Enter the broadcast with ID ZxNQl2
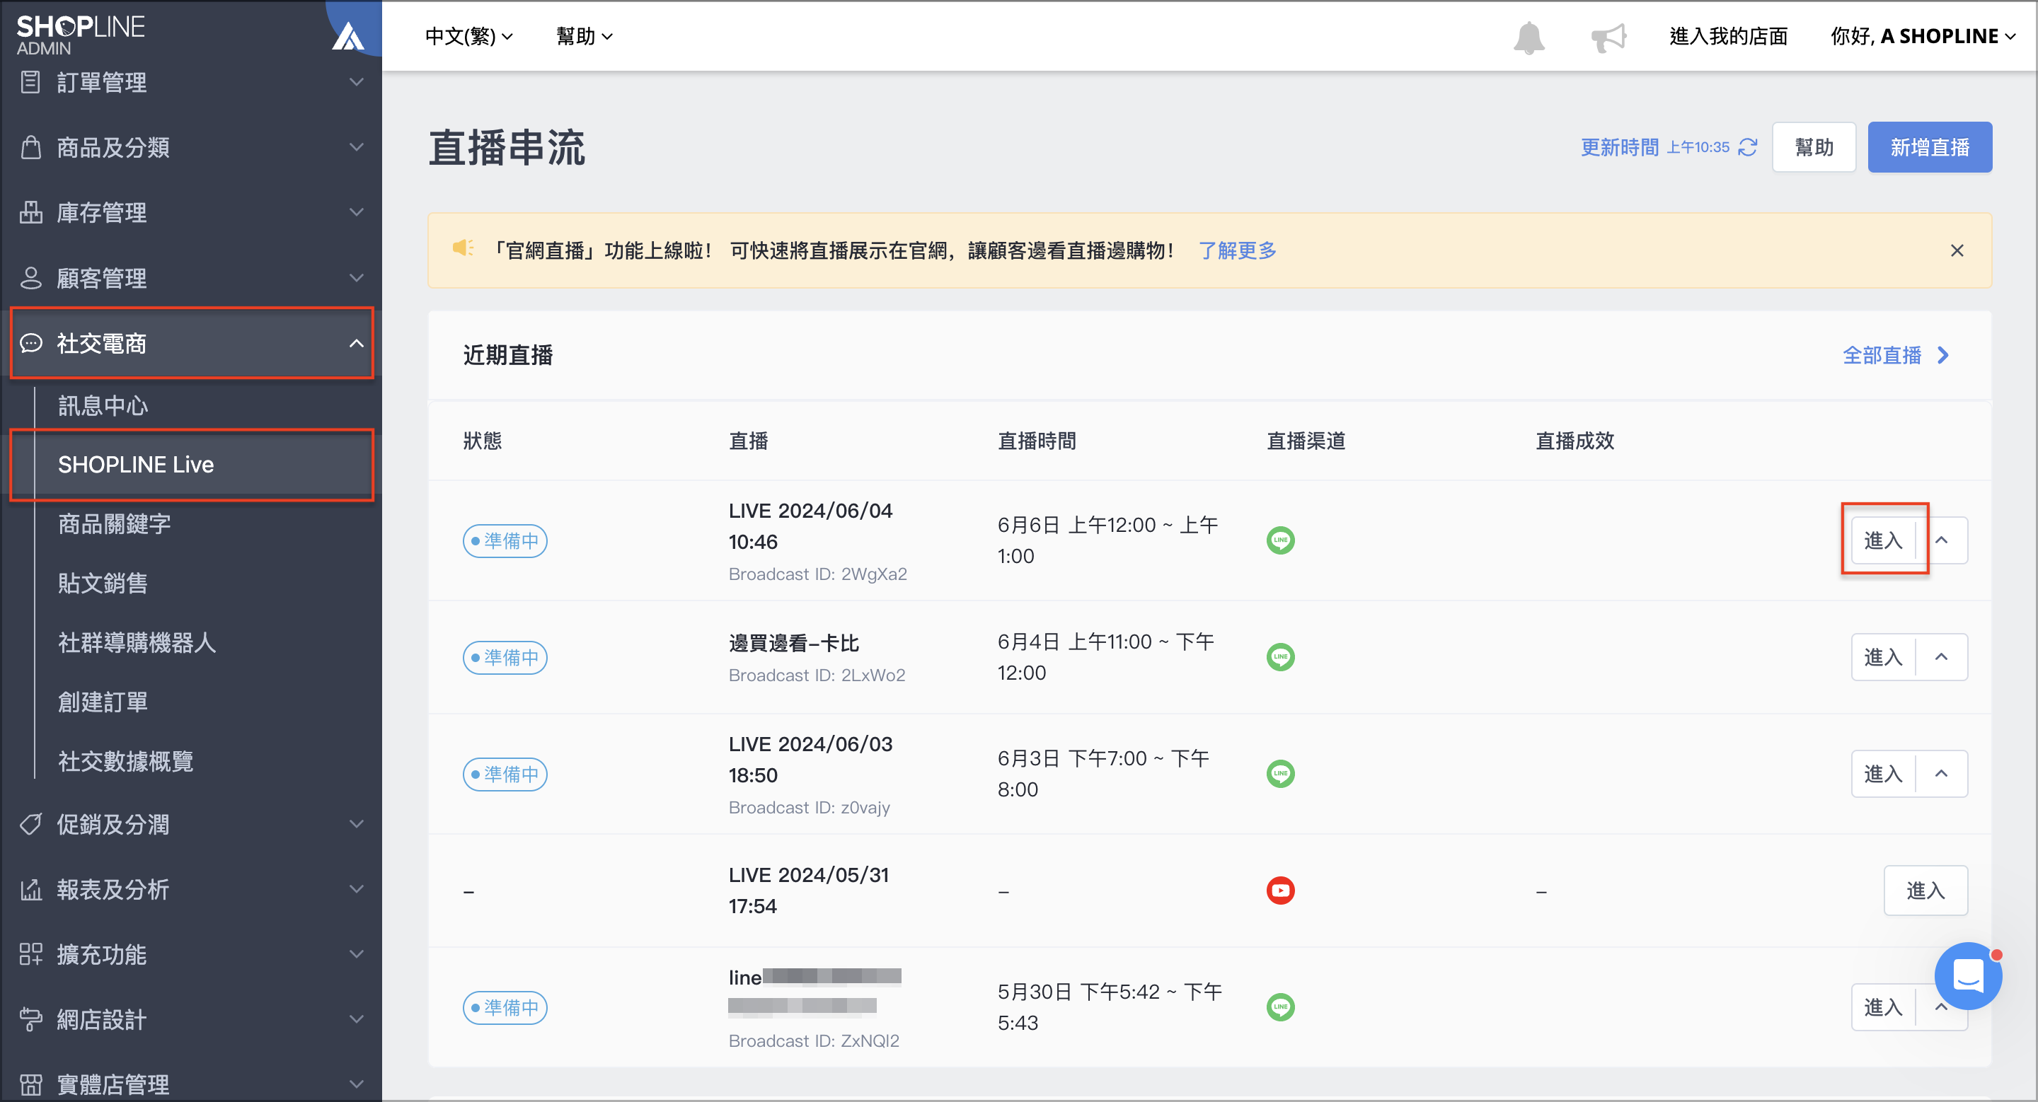 click(x=1883, y=1007)
